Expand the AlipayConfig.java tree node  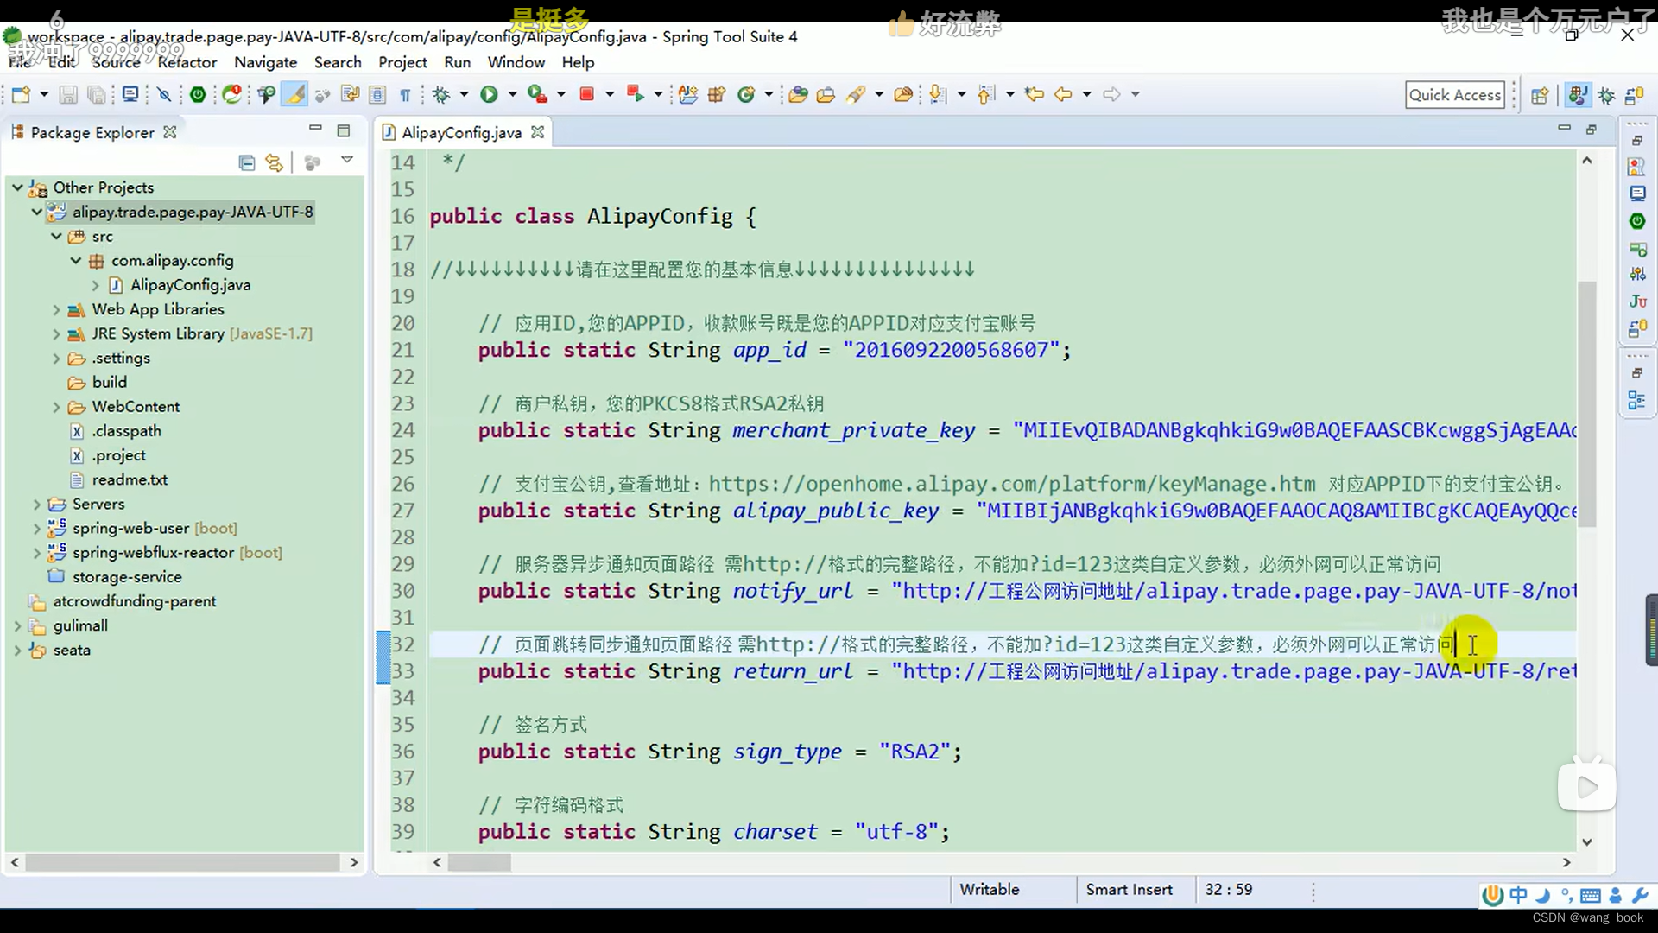coord(95,284)
